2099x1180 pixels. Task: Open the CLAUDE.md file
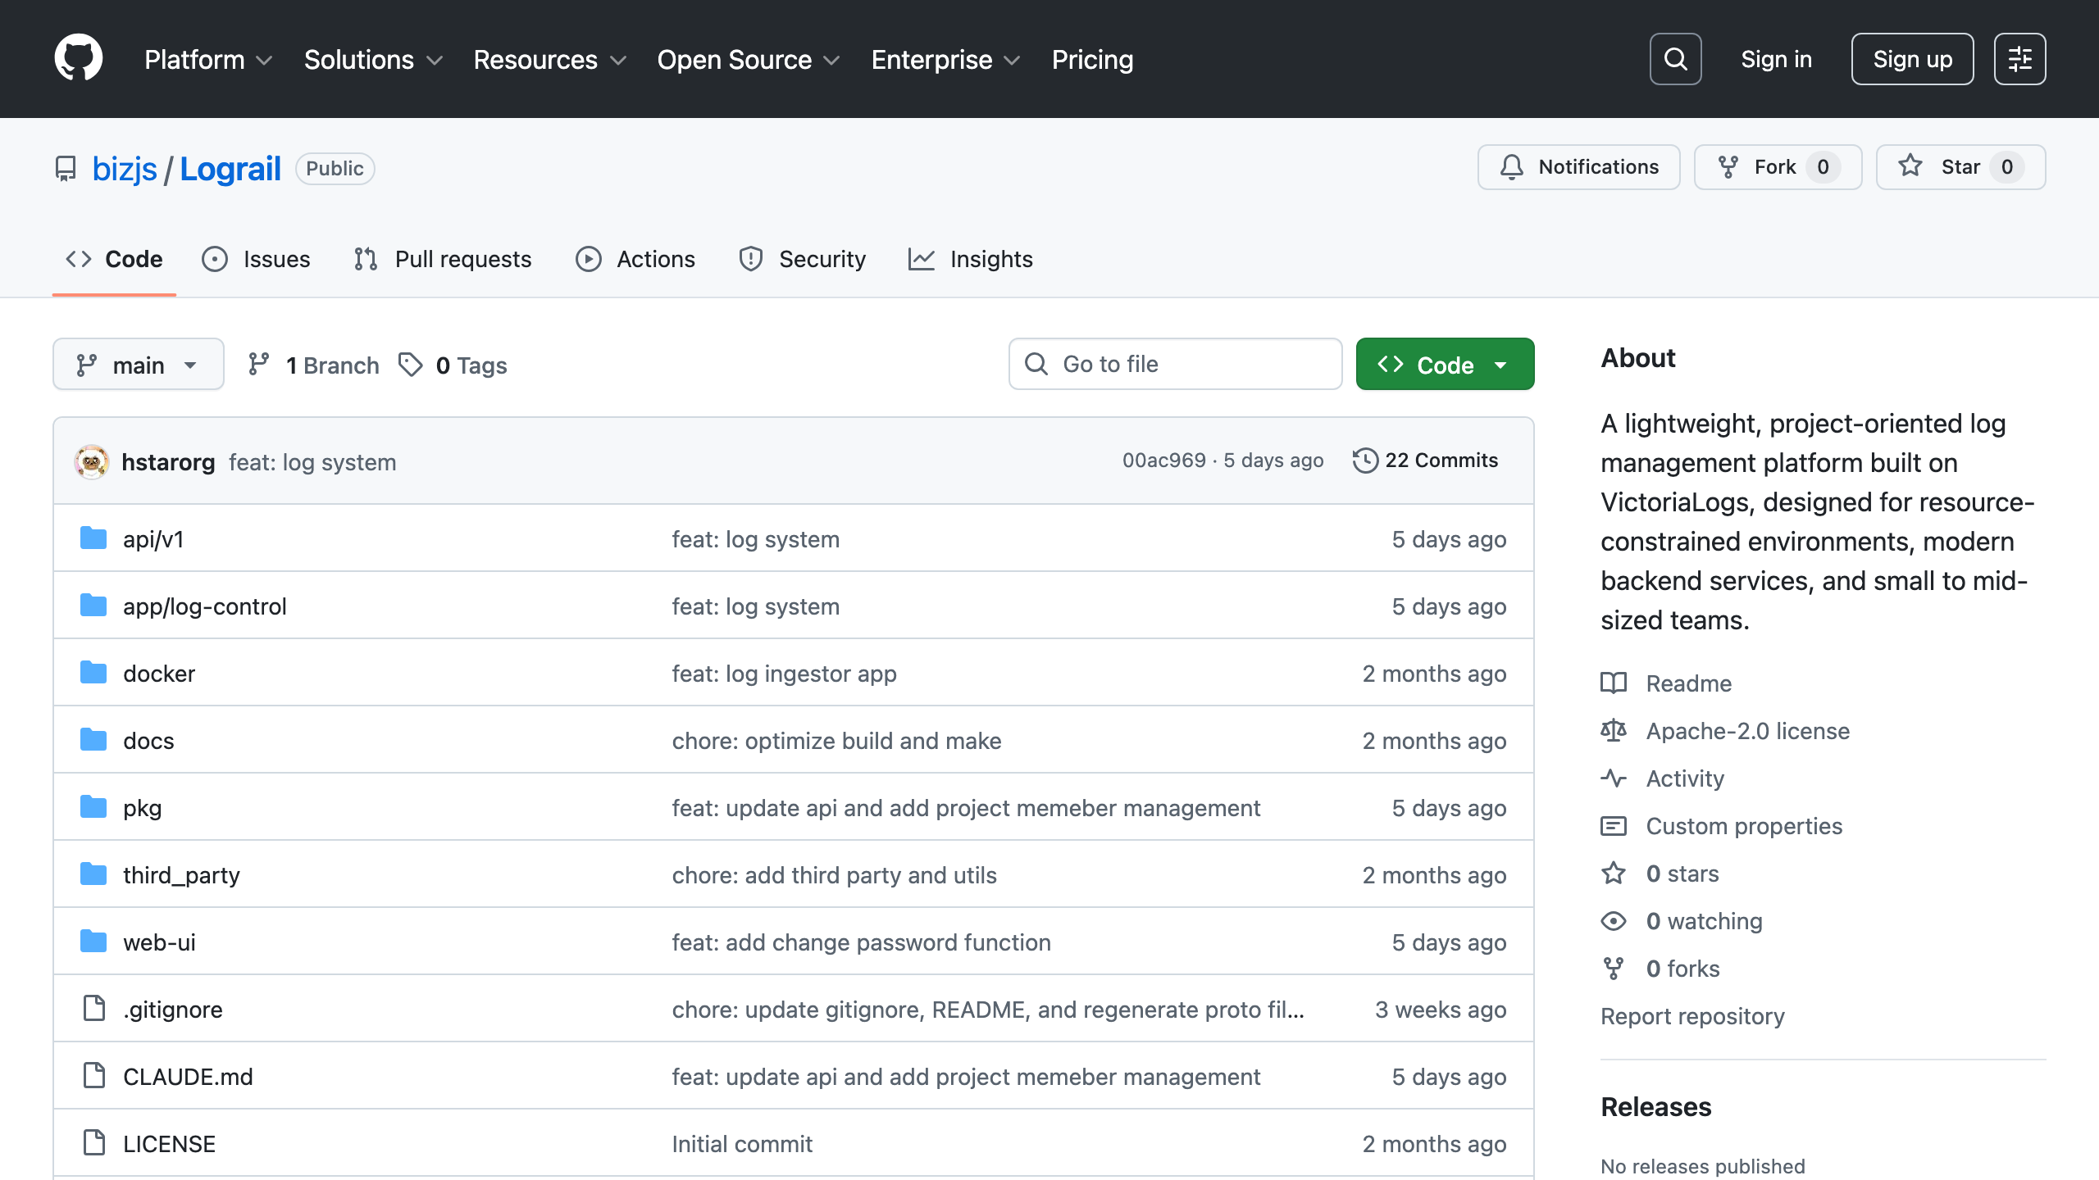[188, 1077]
